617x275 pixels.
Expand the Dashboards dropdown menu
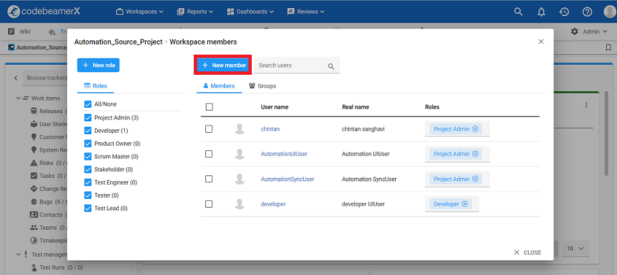pyautogui.click(x=250, y=11)
